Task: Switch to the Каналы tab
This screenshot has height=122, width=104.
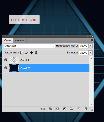Action: (x=20, y=40)
